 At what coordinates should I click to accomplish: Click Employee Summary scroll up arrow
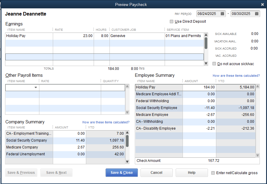pos(258,86)
